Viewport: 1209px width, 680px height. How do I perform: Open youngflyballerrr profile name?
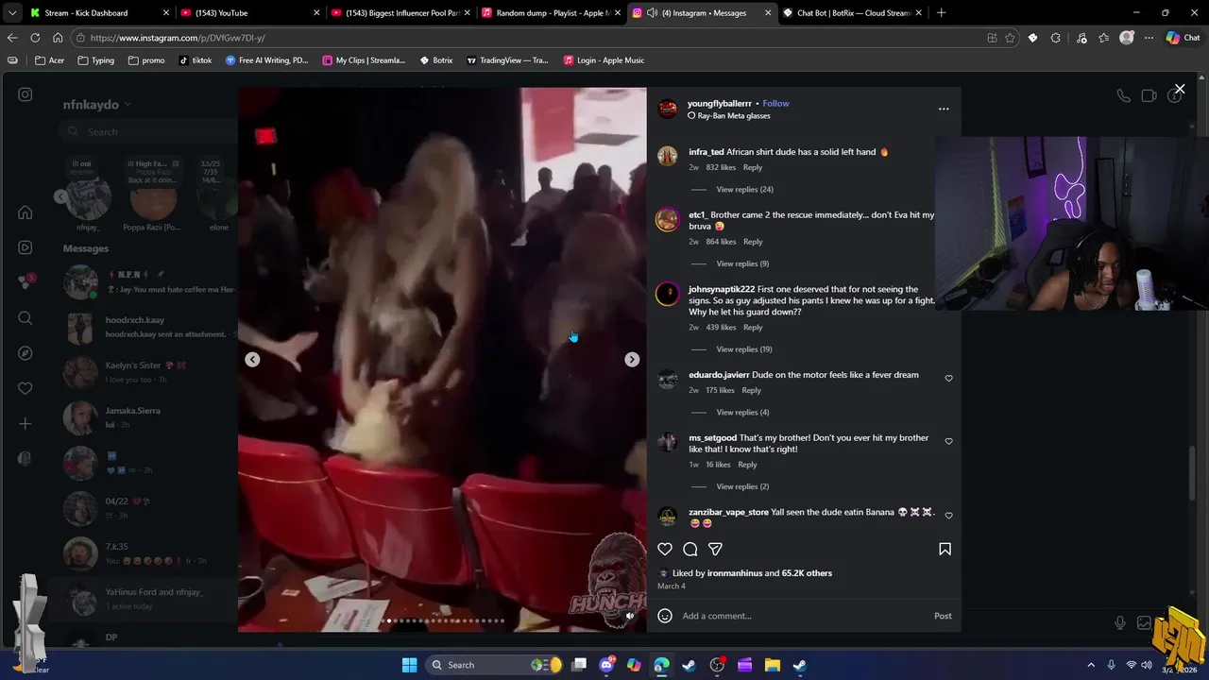[x=720, y=103]
